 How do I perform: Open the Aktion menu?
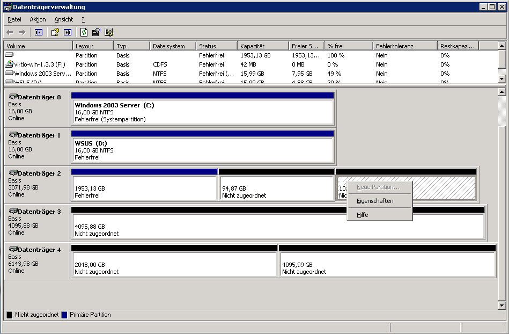point(38,19)
